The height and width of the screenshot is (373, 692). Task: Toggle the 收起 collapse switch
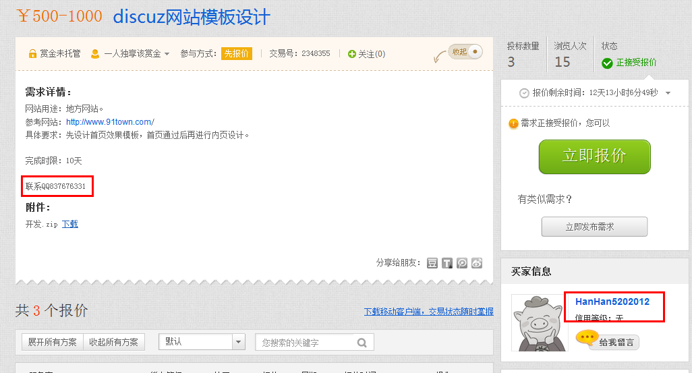[x=465, y=52]
